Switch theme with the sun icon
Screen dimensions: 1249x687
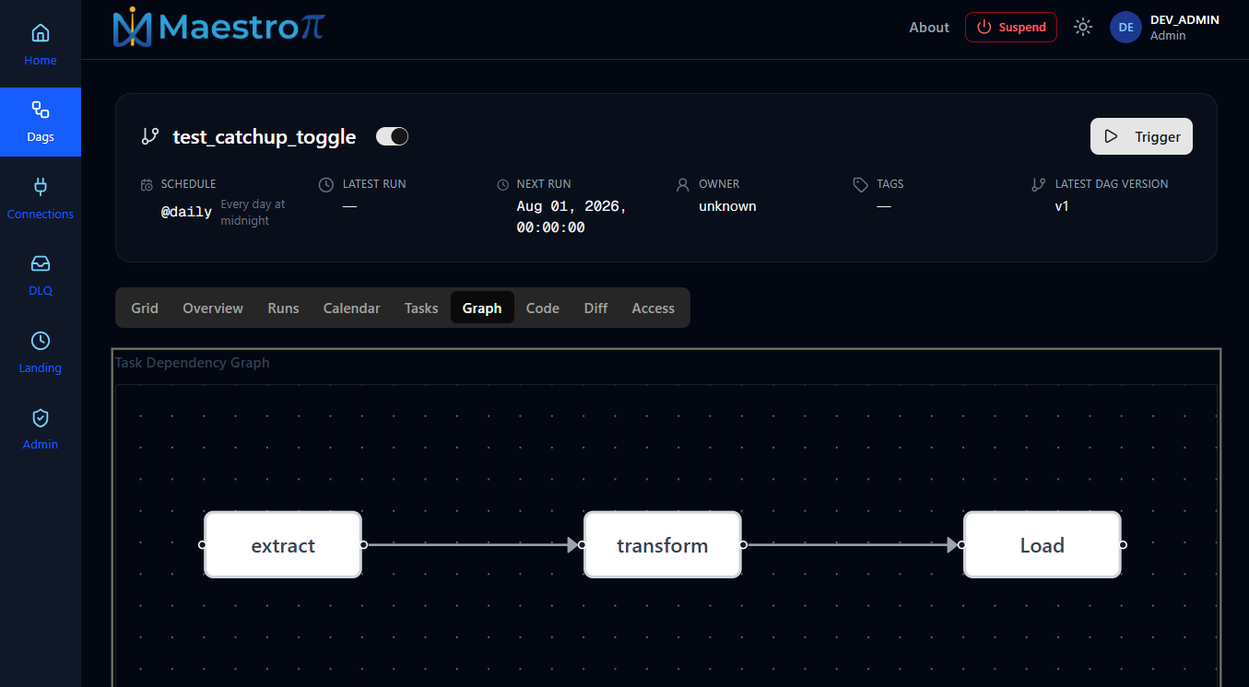[x=1083, y=27]
